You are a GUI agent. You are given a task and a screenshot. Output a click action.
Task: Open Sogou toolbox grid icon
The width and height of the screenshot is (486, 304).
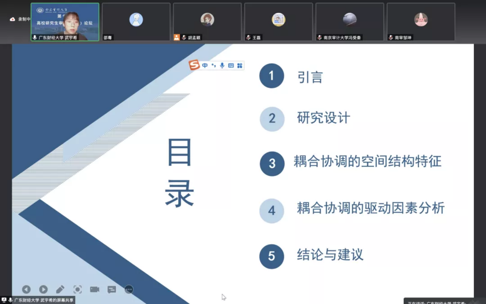click(240, 65)
